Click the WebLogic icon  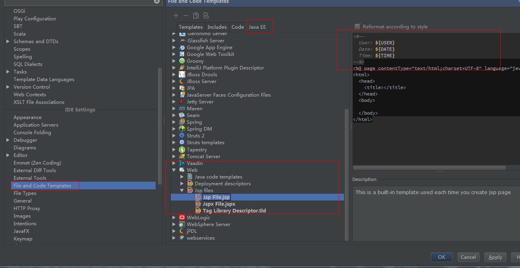(x=182, y=217)
